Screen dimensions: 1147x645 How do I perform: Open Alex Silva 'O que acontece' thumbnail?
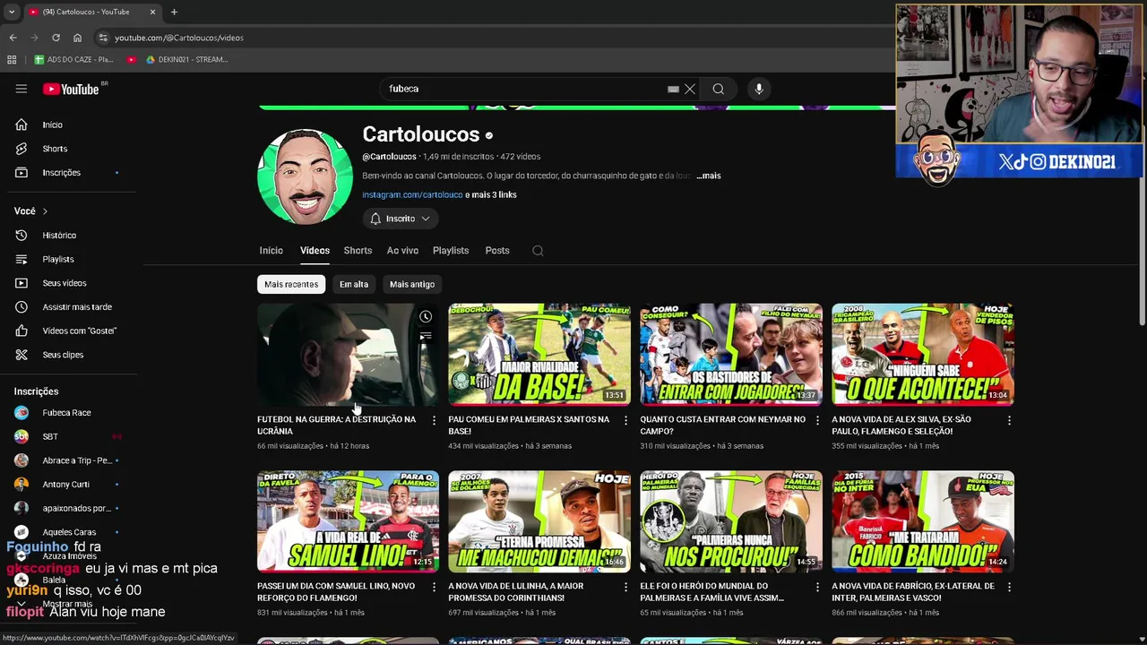pos(923,355)
